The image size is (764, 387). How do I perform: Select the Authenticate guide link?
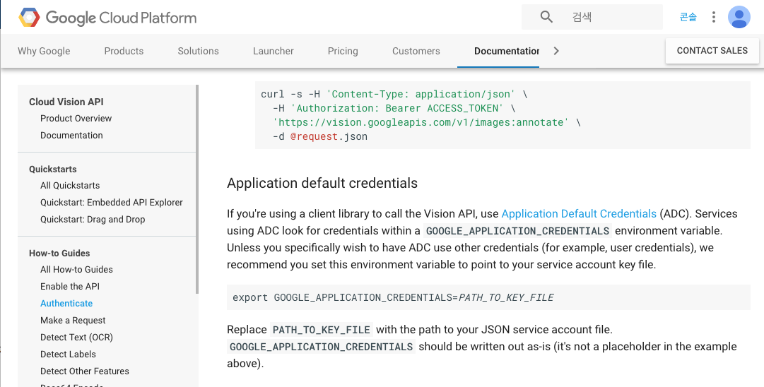pyautogui.click(x=66, y=303)
